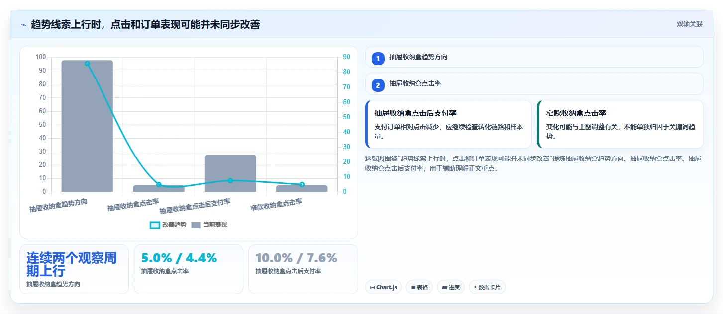Click the number 1 badge icon

378,58
